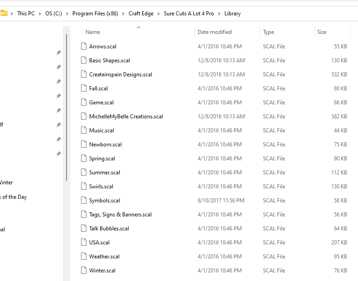358x281 pixels.
Task: Select the Newborn.scal file name
Action: [105, 145]
